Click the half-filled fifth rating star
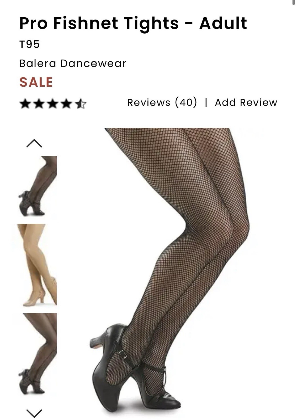This screenshot has height=420, width=297. (x=81, y=104)
